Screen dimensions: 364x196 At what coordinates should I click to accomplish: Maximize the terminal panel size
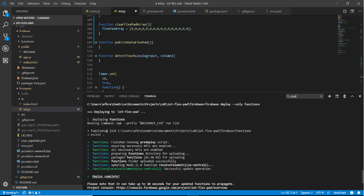352,96
